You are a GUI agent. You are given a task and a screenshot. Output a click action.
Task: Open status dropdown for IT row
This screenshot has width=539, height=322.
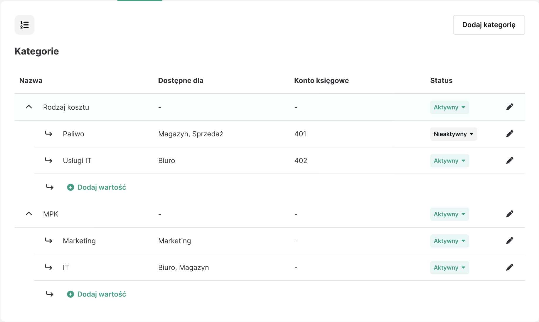point(449,267)
